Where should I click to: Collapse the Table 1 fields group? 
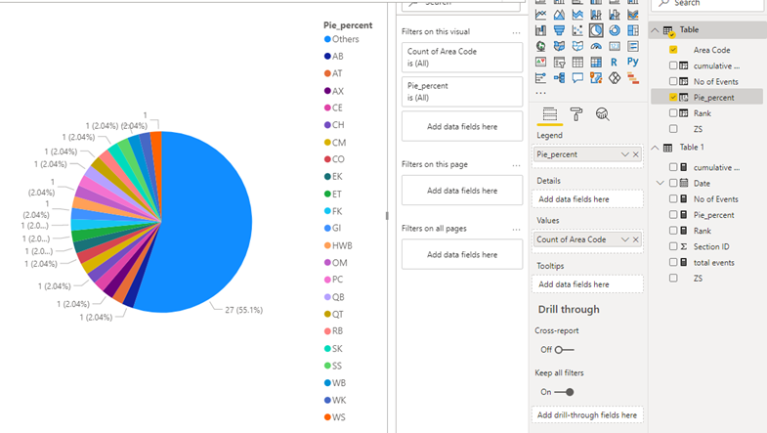click(655, 148)
